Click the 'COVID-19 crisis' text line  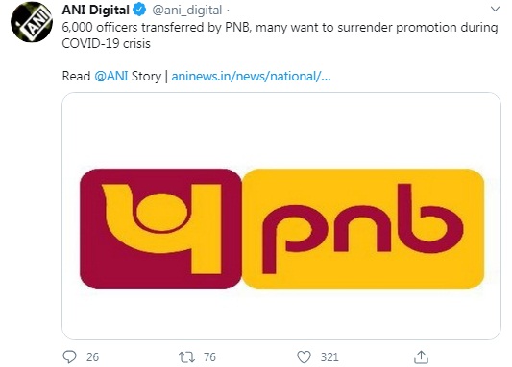(106, 44)
